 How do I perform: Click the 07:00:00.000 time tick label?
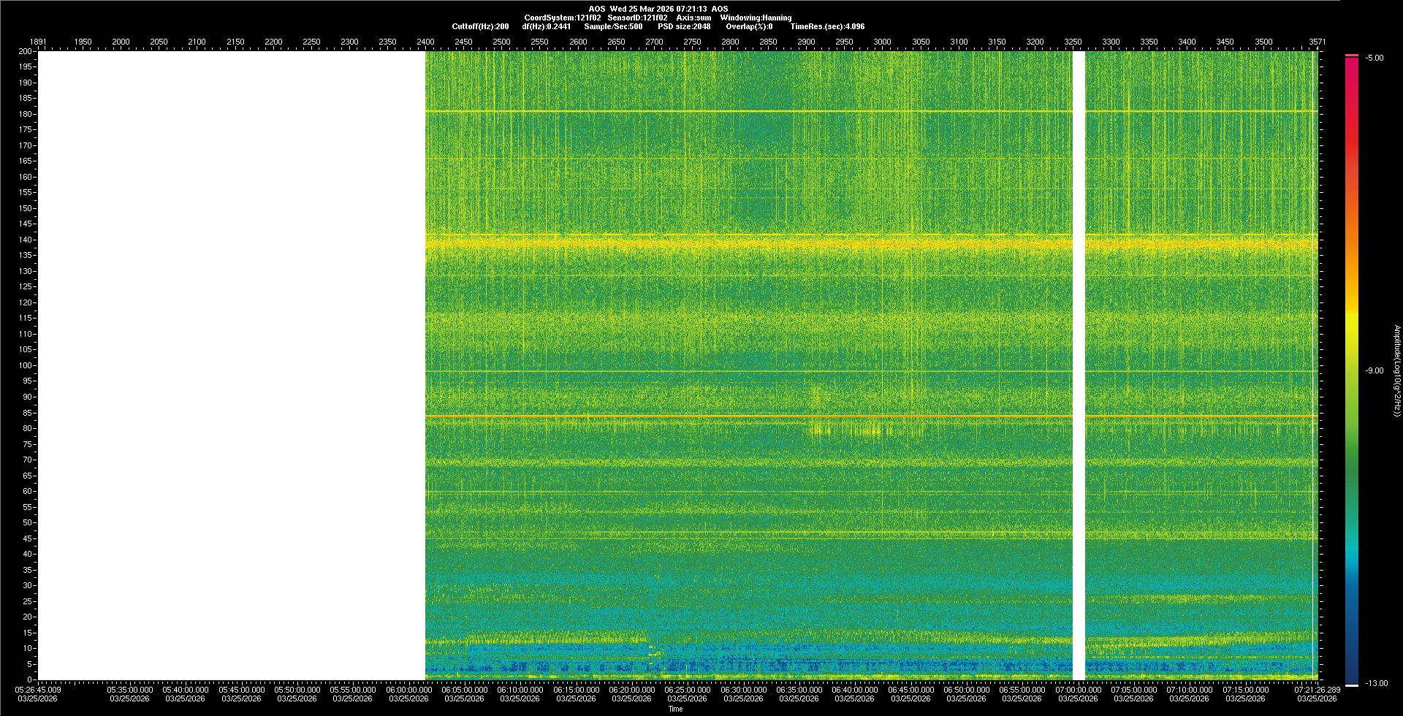1078,690
